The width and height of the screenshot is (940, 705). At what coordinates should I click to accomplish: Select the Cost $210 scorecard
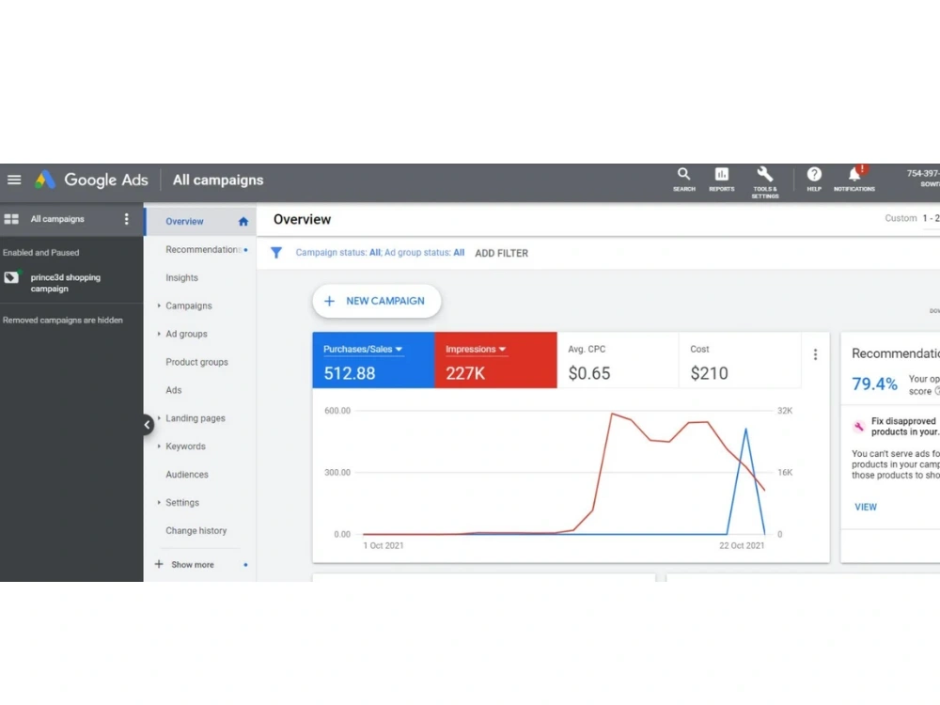tap(740, 360)
